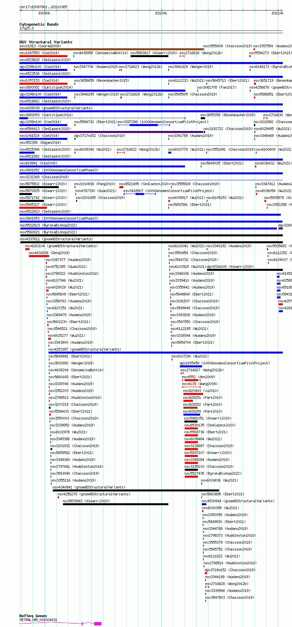Click dgv3718n152 (Chaisson2019) label

[230, 570]
